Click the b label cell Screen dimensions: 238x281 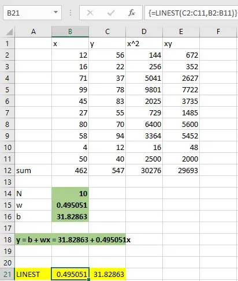point(34,216)
